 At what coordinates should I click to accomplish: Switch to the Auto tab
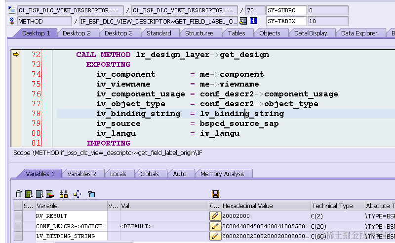[x=180, y=174]
